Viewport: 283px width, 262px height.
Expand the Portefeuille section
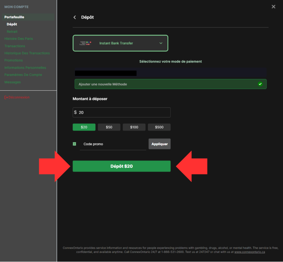tap(14, 17)
